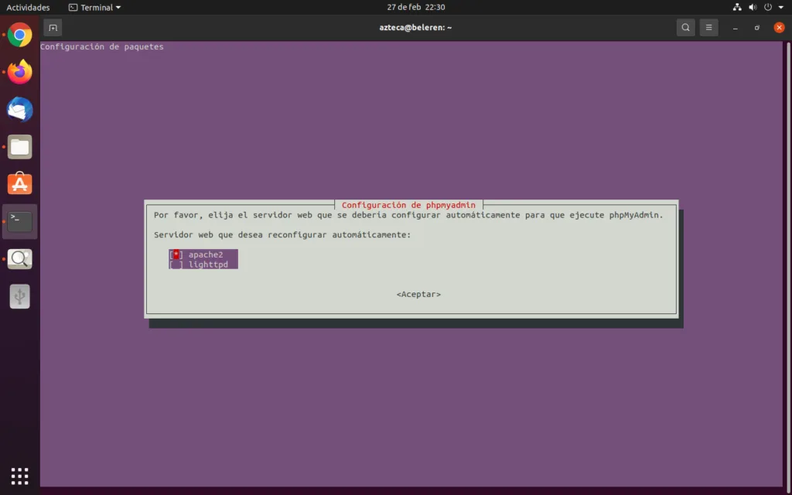792x495 pixels.
Task: Open Ubuntu Software store
Action: point(19,184)
